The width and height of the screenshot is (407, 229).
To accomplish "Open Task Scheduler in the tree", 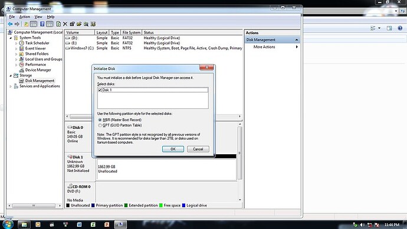I will pyautogui.click(x=37, y=43).
